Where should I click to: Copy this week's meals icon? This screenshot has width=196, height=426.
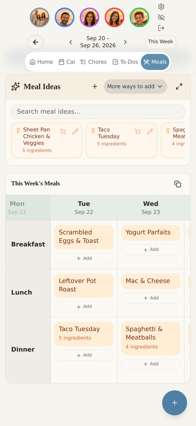(178, 184)
